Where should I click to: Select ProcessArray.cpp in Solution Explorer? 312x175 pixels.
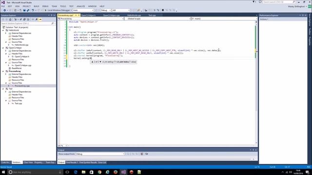click(x=22, y=86)
